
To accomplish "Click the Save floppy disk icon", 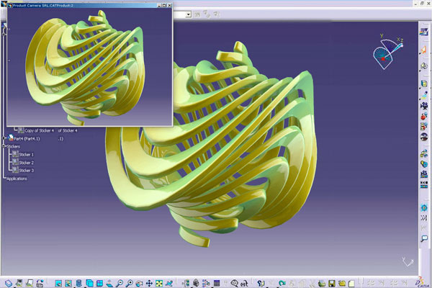I will (x=332, y=283).
